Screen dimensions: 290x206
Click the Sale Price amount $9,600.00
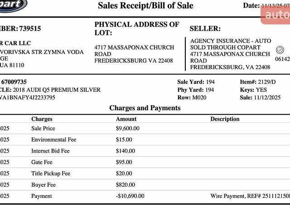128,128
